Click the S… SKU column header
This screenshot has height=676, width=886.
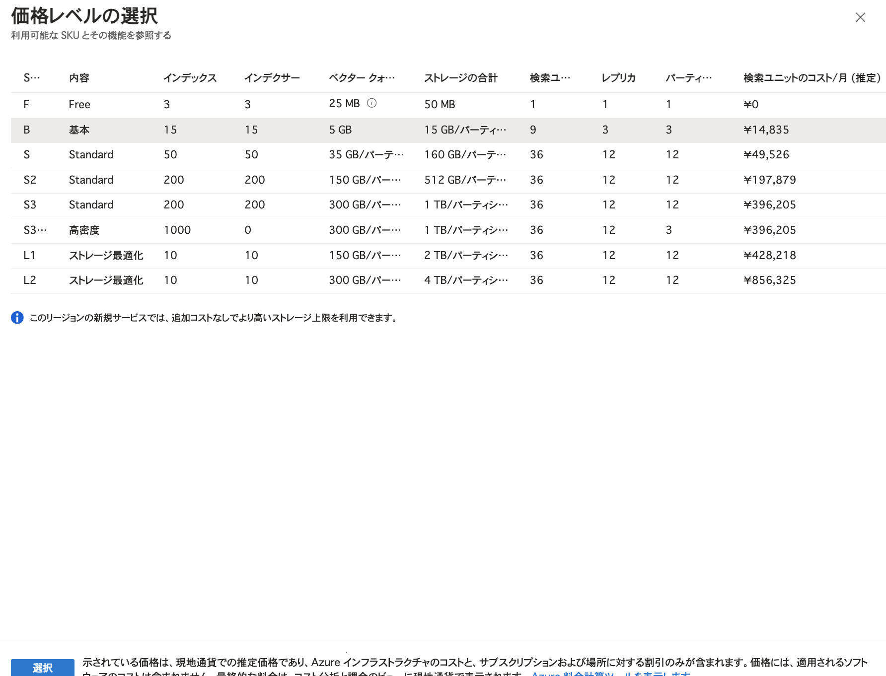32,78
